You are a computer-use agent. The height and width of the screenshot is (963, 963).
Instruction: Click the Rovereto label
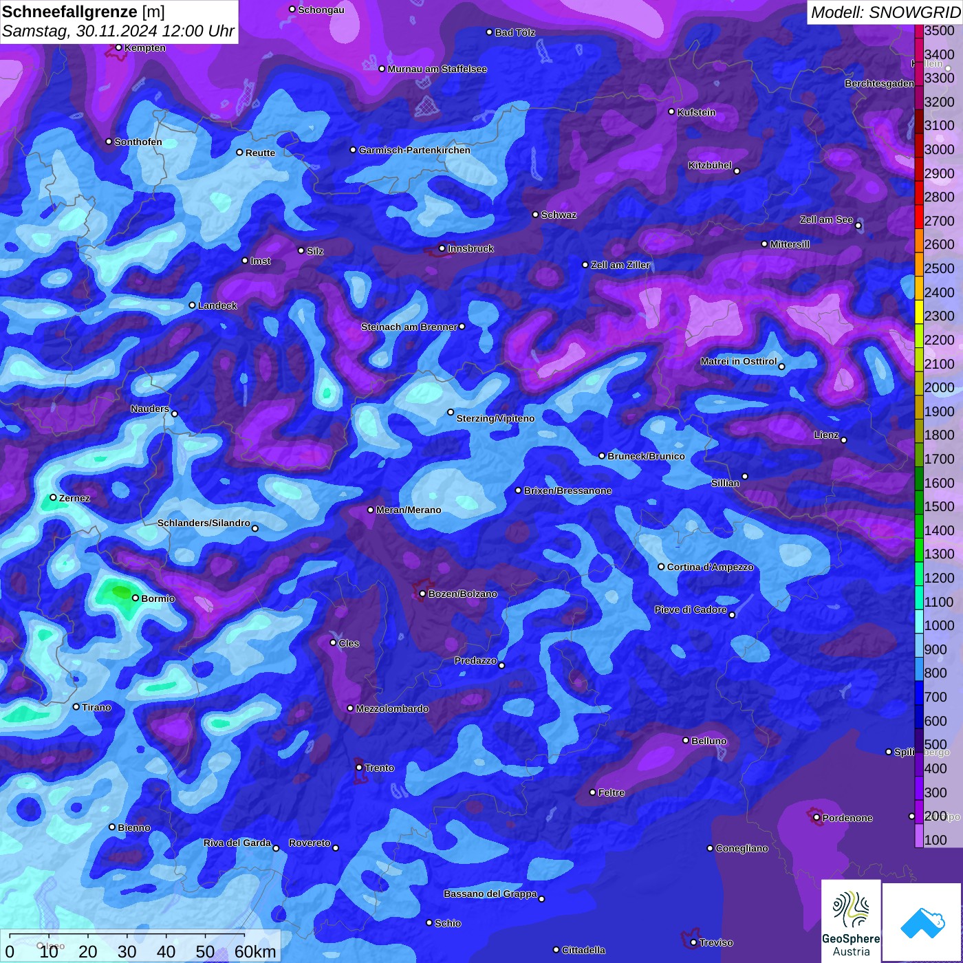point(310,843)
